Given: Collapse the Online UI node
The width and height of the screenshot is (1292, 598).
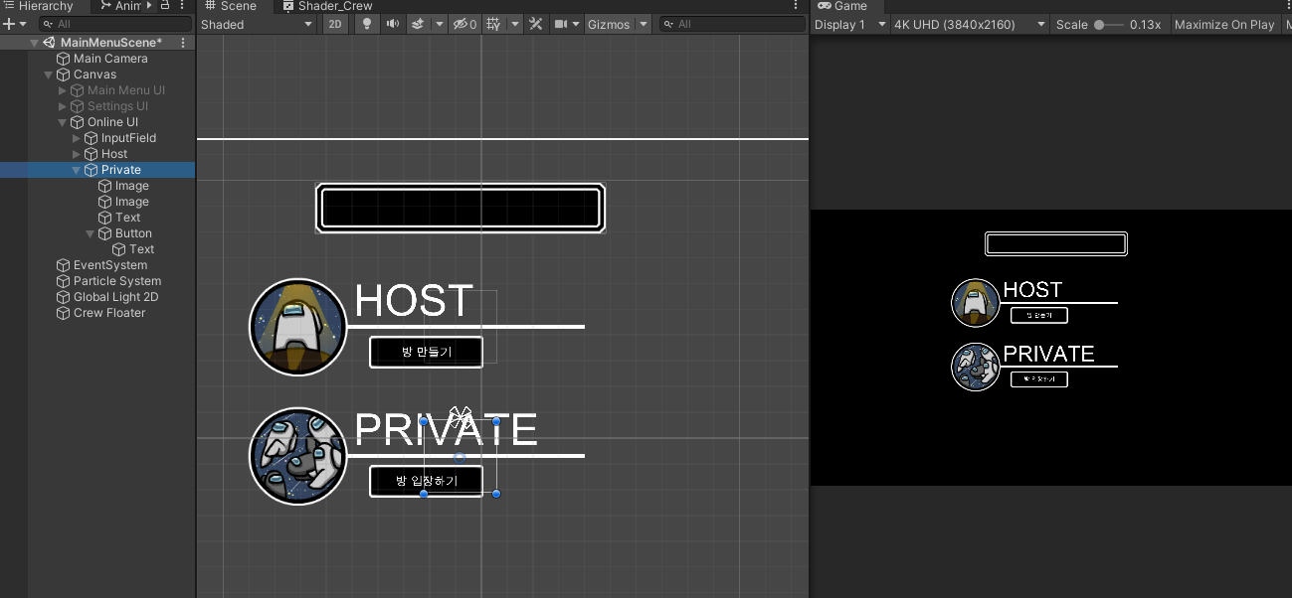Looking at the screenshot, I should pos(63,122).
